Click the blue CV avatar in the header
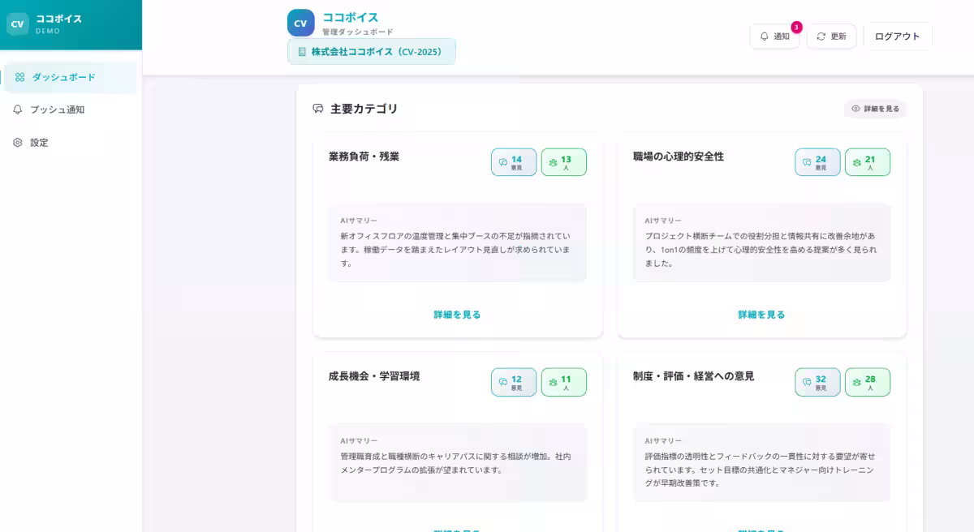974x532 pixels. tap(300, 23)
